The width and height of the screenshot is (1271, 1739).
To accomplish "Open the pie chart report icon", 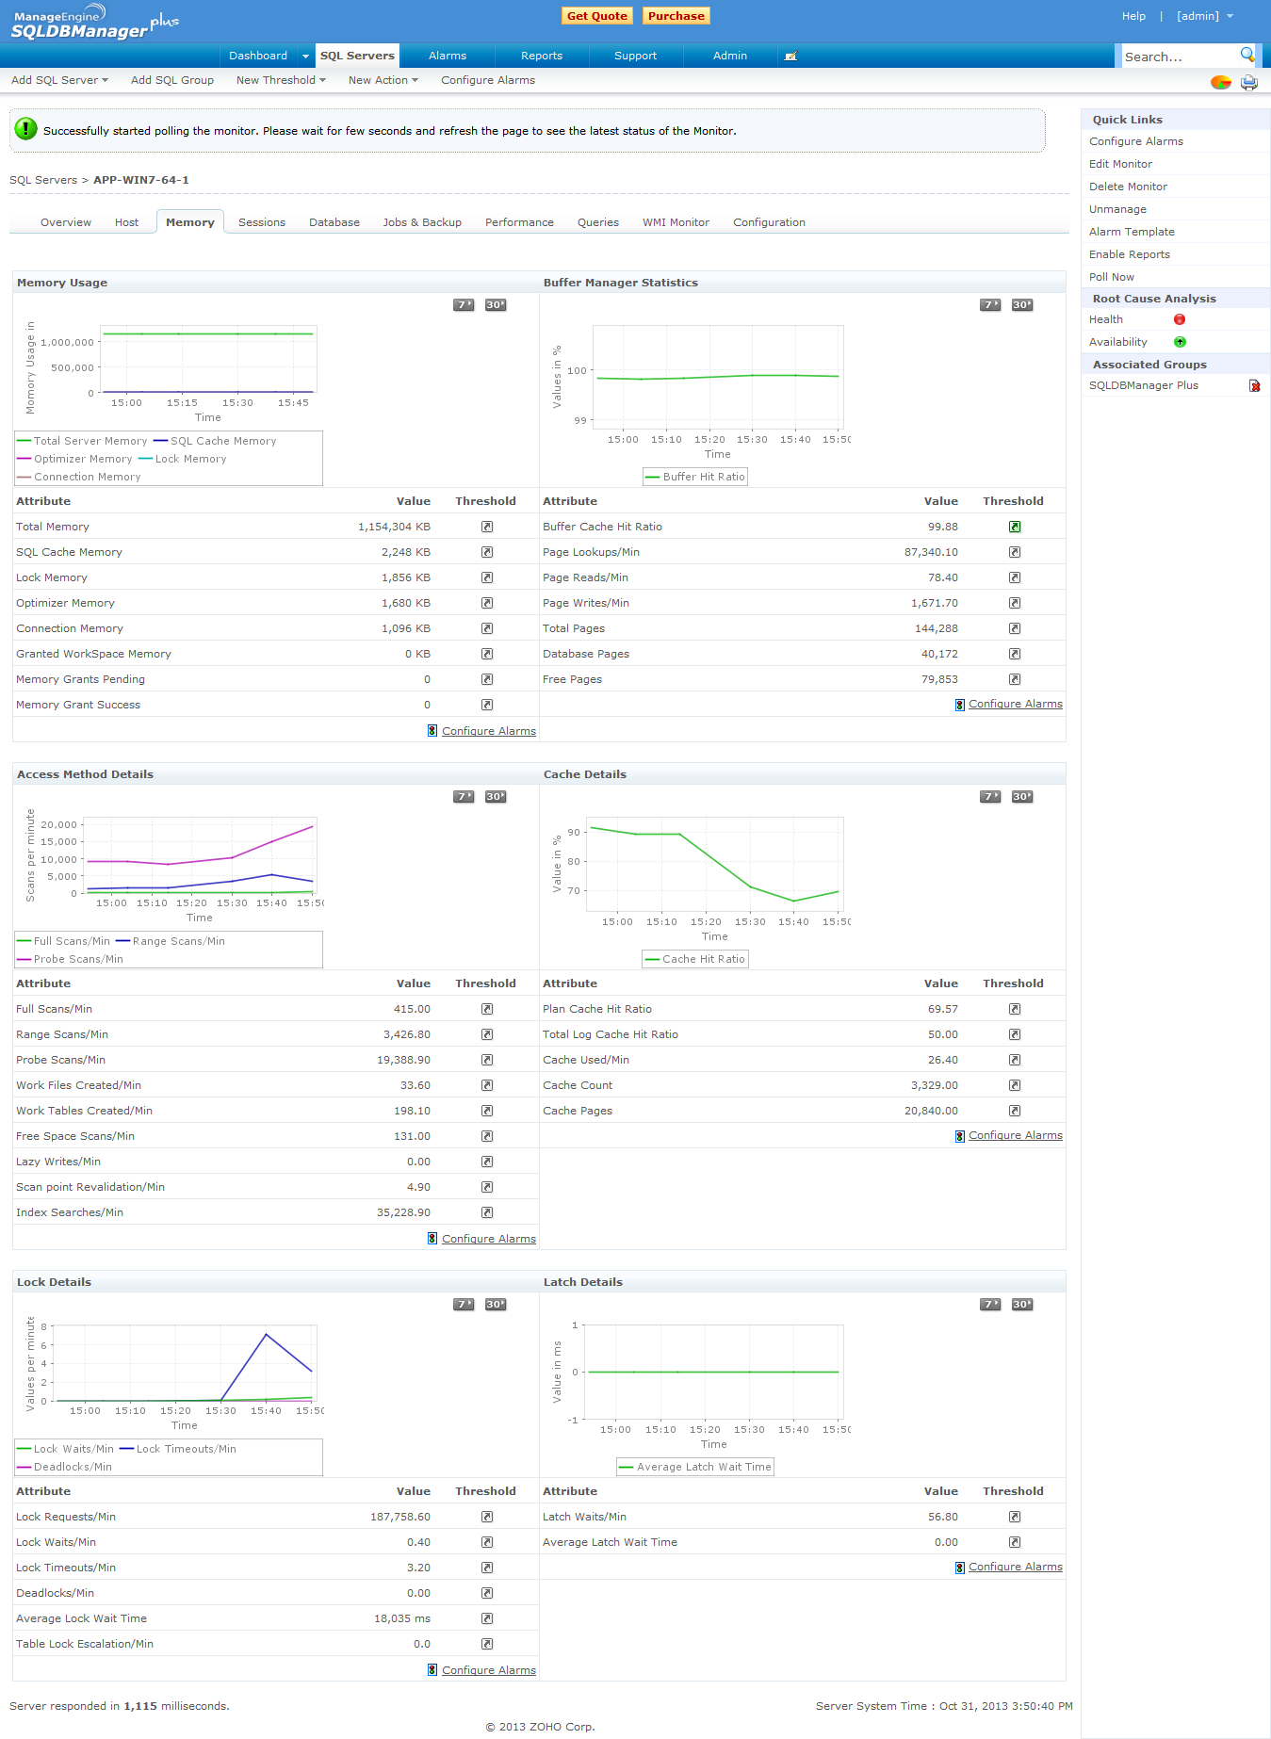I will coord(1220,82).
